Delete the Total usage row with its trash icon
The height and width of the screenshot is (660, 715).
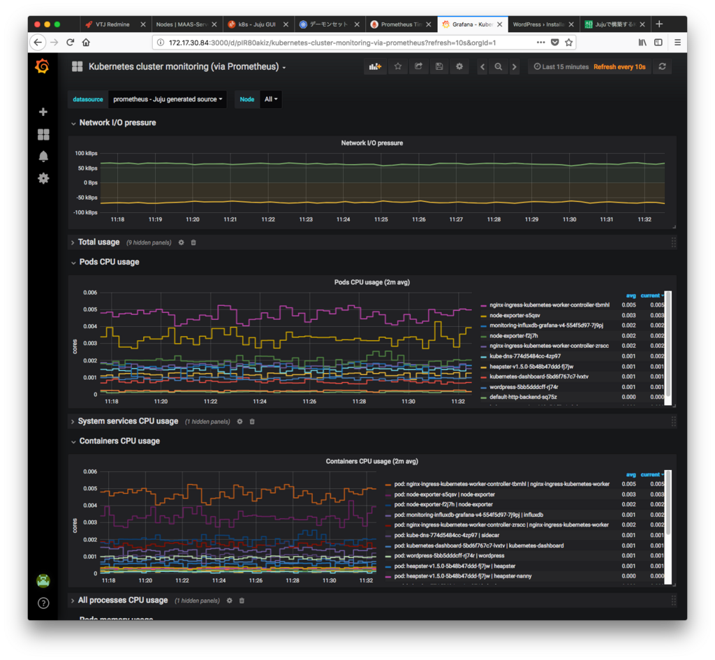point(193,242)
